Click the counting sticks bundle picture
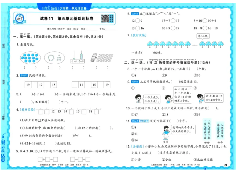This screenshot has width=240, height=170. pyautogui.click(x=102, y=57)
